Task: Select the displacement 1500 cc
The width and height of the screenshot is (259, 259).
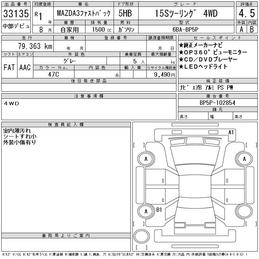Action: coord(102,29)
